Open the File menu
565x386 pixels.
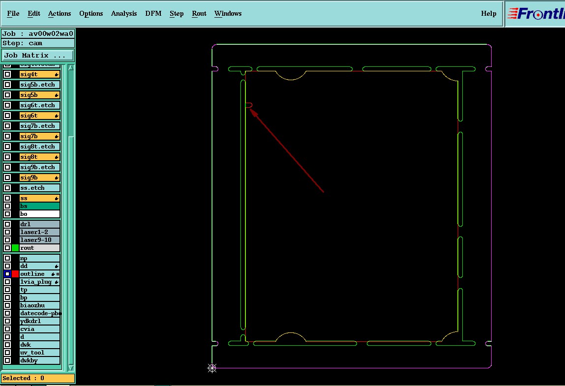13,14
